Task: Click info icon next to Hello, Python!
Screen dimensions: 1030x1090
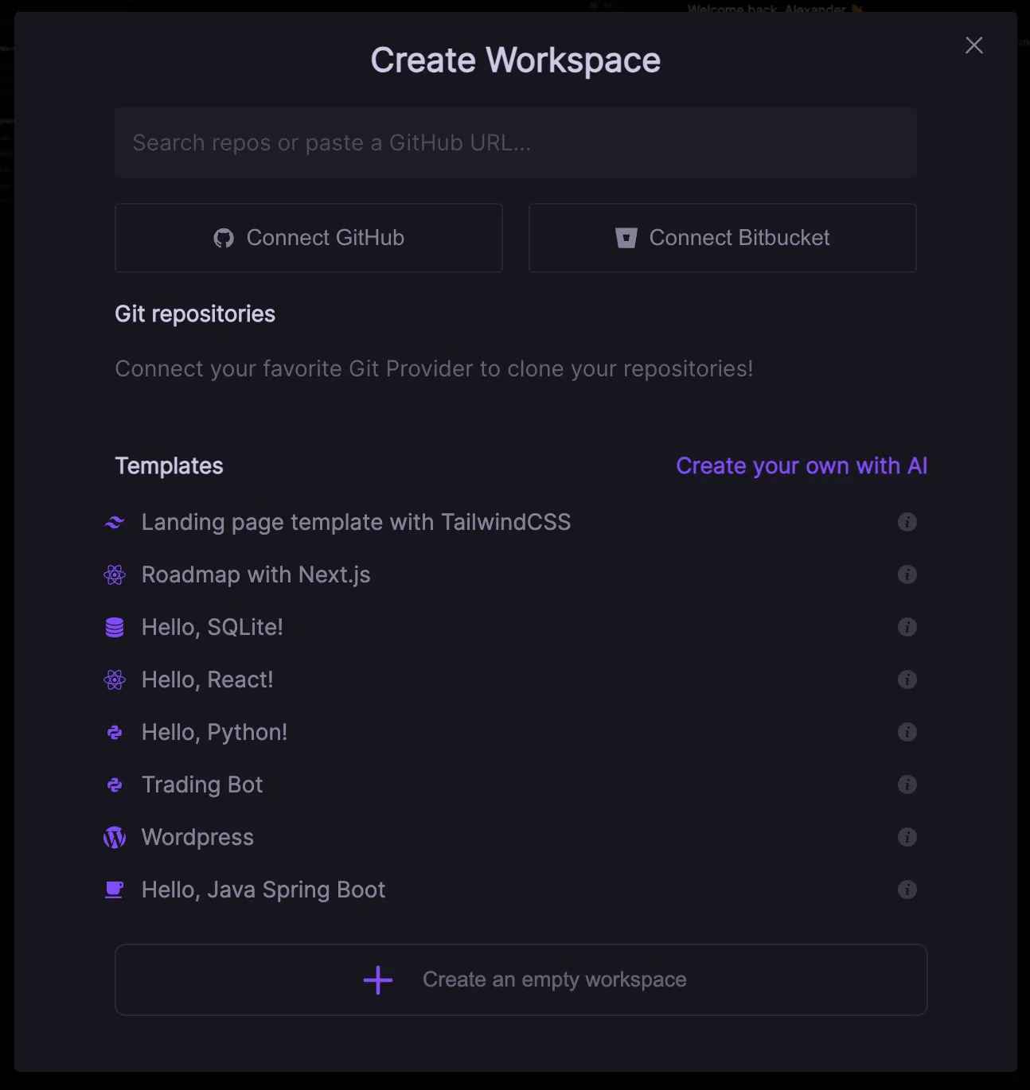Action: [907, 732]
